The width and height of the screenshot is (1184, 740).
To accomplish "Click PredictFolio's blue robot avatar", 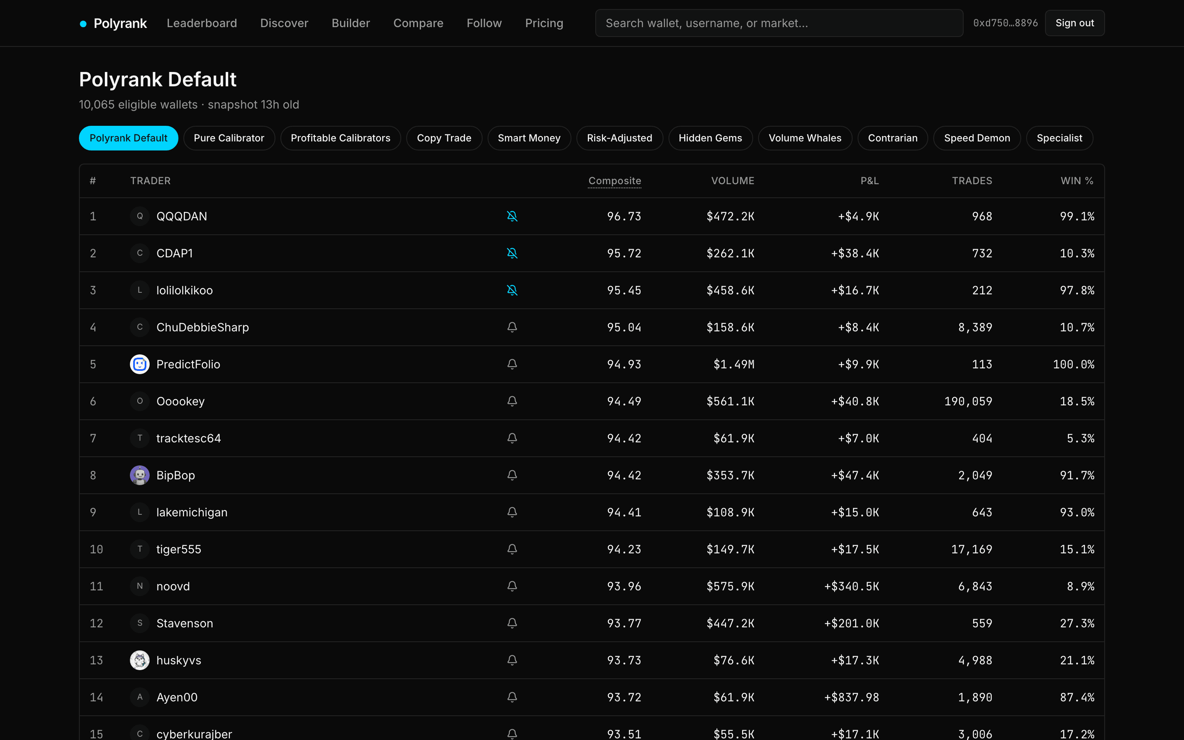I will (139, 364).
